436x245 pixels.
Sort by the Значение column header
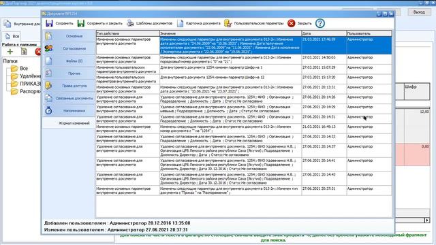231,33
